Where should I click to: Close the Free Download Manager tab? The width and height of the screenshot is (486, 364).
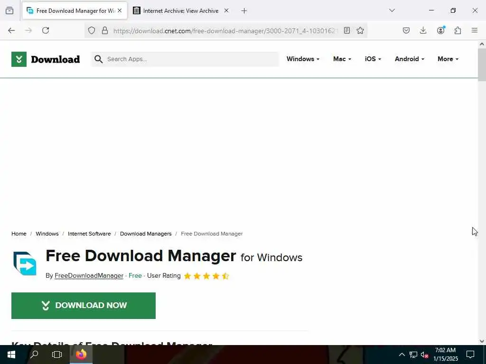click(x=120, y=10)
